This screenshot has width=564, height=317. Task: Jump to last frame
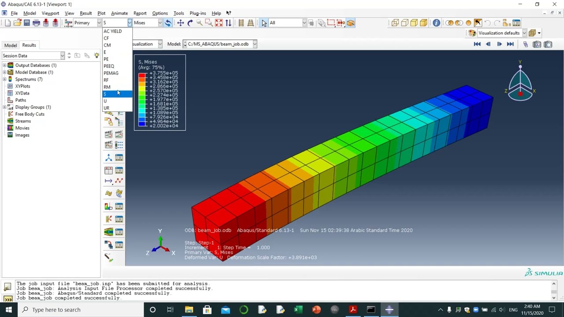(510, 44)
